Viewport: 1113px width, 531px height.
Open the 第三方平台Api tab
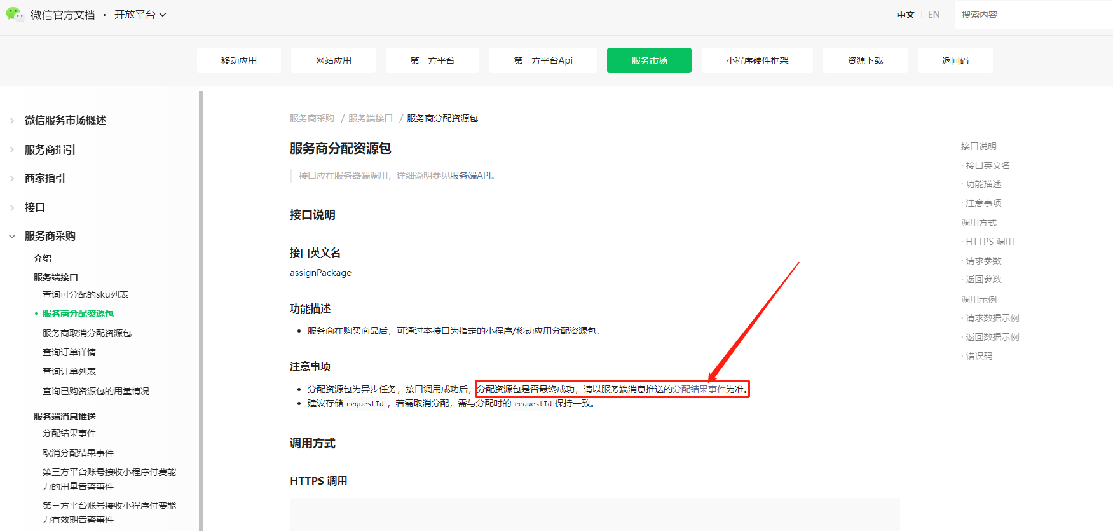[x=543, y=60]
